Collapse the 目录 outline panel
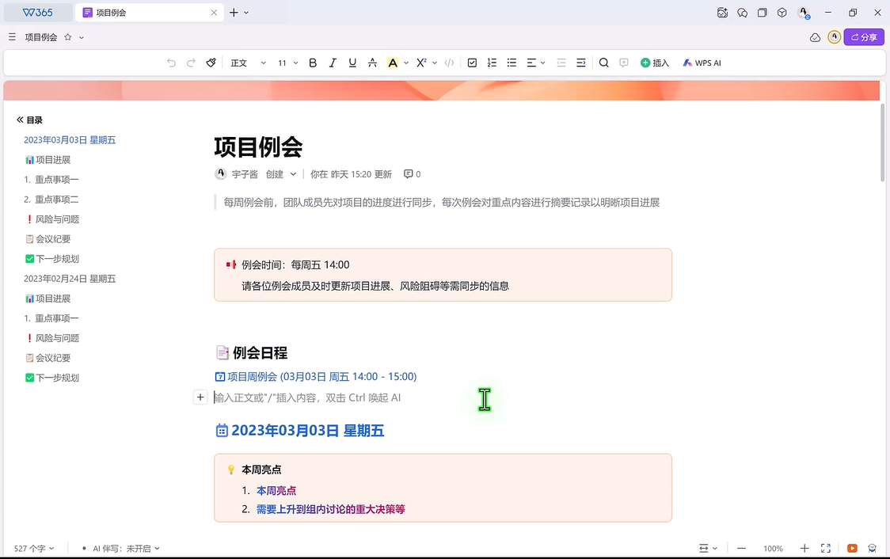 pos(20,120)
